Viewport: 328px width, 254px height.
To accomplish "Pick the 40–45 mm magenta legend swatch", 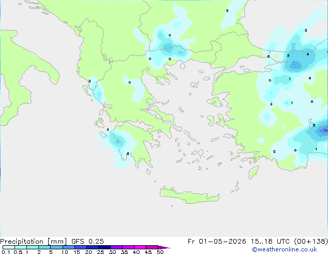I will 140,247.
